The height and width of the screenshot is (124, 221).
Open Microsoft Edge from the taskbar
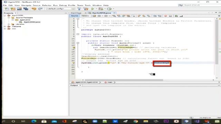click(x=34, y=121)
